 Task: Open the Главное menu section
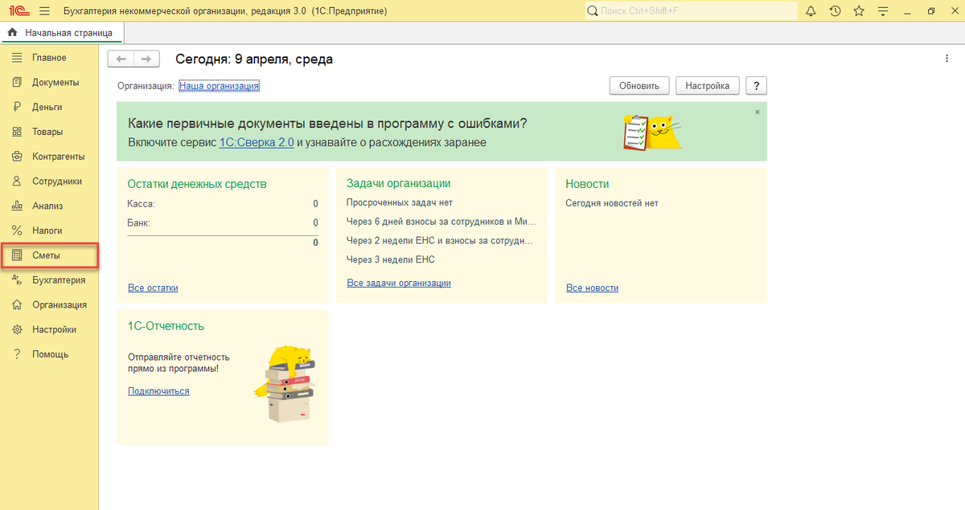(x=49, y=58)
